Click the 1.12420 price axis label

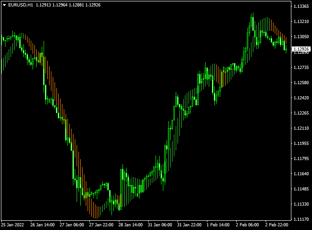point(301,98)
